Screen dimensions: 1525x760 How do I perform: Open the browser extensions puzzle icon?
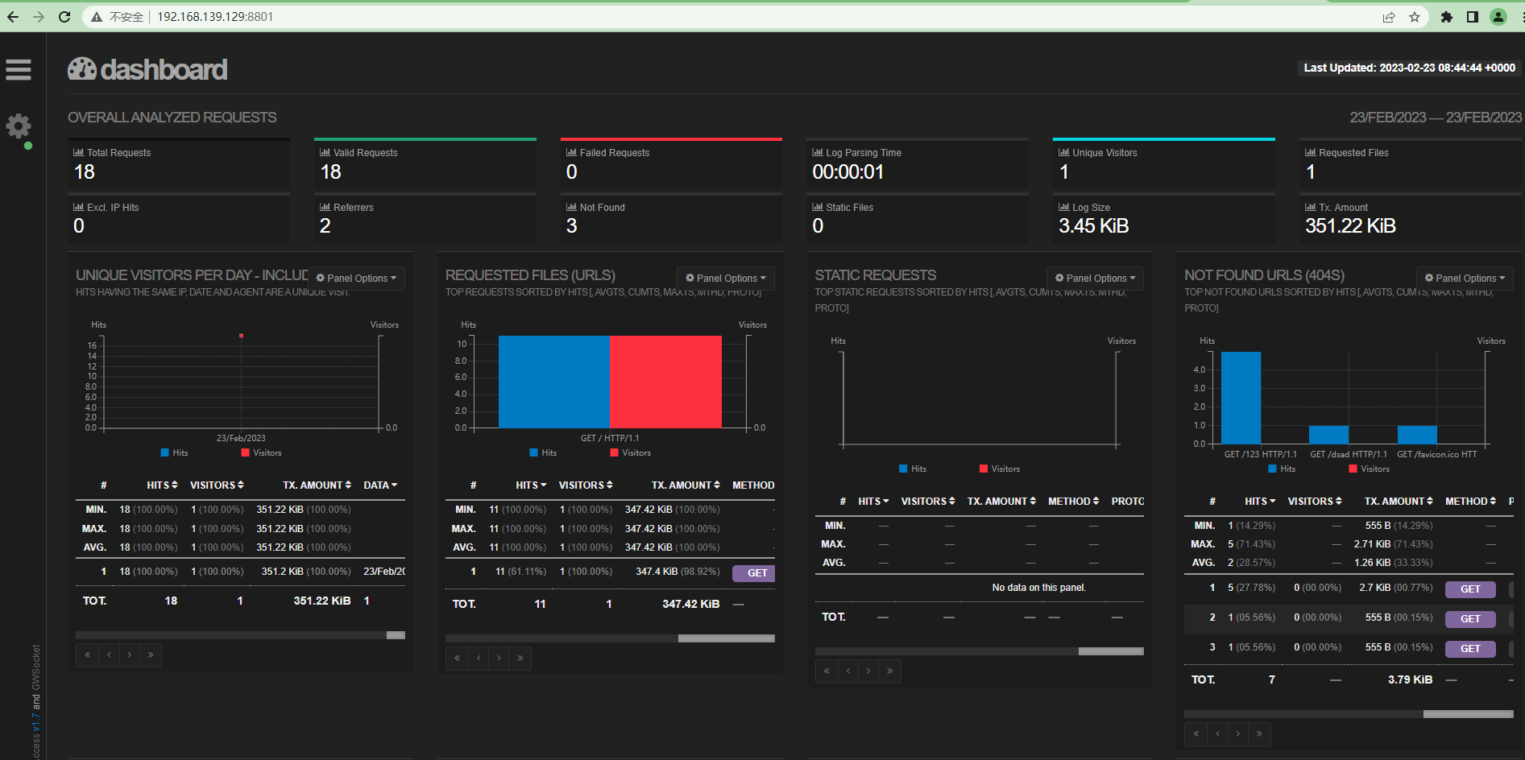coord(1447,17)
